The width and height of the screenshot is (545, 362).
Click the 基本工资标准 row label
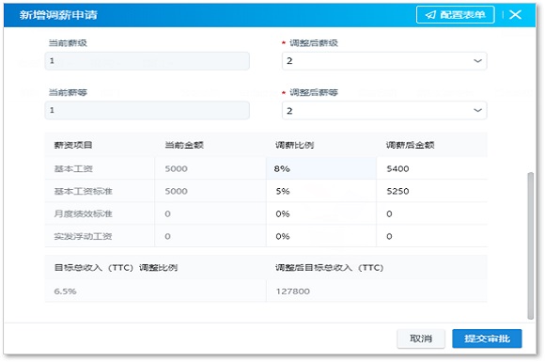[83, 191]
